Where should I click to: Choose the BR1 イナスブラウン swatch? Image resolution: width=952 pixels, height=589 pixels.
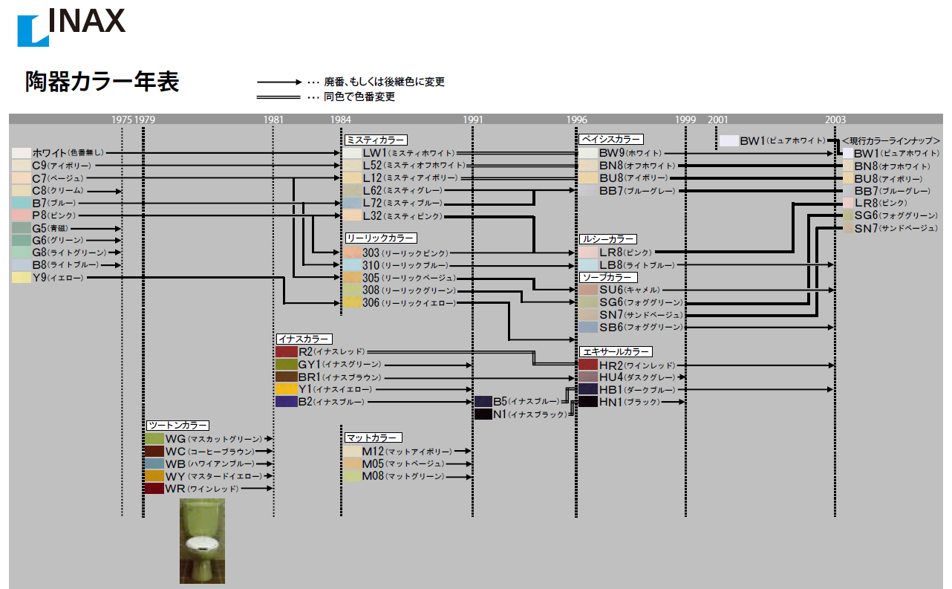[286, 377]
